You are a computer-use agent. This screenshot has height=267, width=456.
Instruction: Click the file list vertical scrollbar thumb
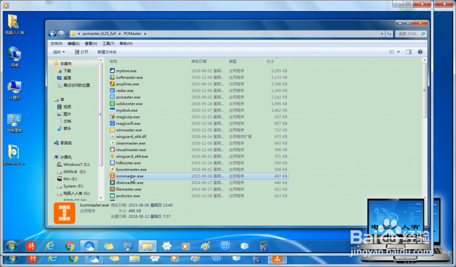point(425,90)
